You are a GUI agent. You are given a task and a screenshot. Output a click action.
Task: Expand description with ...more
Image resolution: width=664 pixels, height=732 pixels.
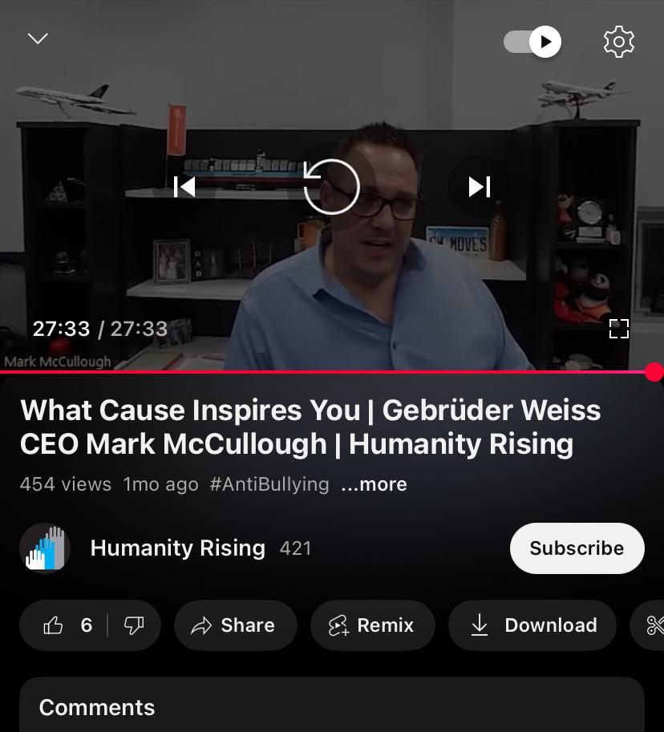[x=374, y=484]
